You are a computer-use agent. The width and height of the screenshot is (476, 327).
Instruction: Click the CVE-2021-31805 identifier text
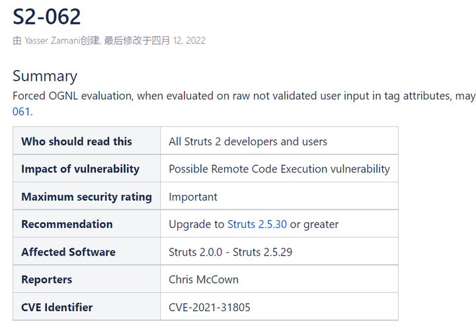pos(210,307)
